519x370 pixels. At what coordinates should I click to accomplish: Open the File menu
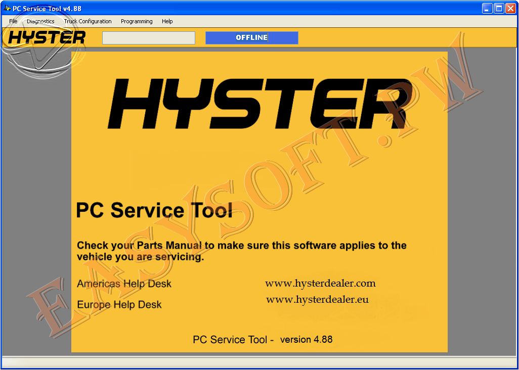pos(13,21)
